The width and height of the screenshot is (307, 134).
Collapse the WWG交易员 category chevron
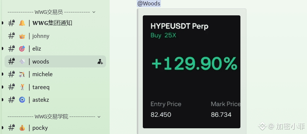click(x=94, y=12)
